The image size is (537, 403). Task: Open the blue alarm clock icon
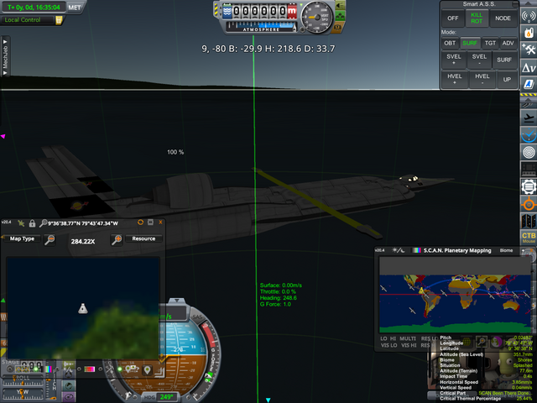click(529, 134)
